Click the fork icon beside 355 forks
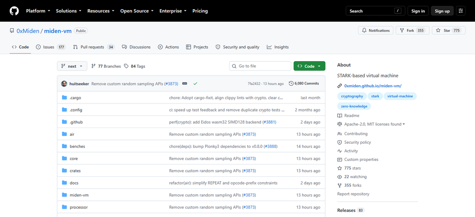The height and width of the screenshot is (217, 475). pyautogui.click(x=339, y=185)
